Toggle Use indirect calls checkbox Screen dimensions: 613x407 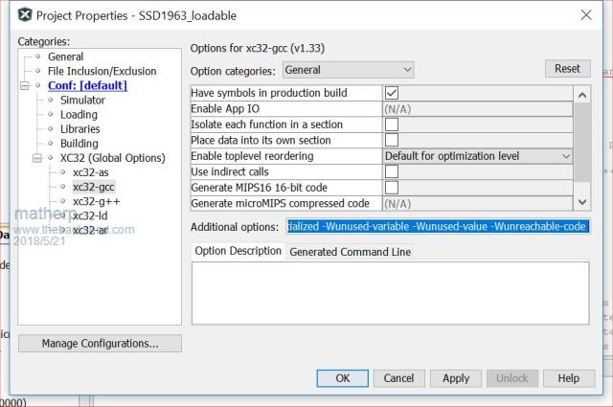click(392, 171)
